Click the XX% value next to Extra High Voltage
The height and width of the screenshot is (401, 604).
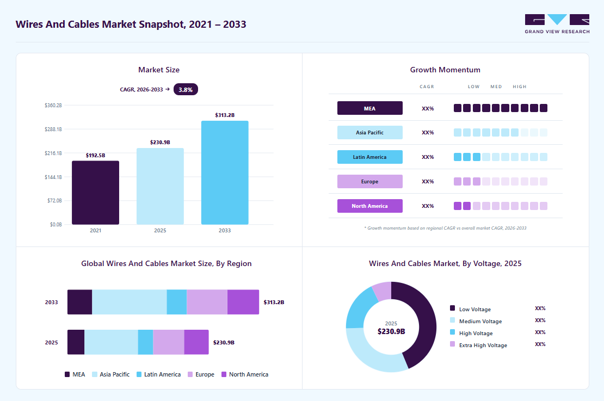coord(540,344)
